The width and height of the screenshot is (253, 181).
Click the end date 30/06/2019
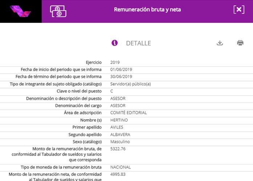pyautogui.click(x=121, y=77)
